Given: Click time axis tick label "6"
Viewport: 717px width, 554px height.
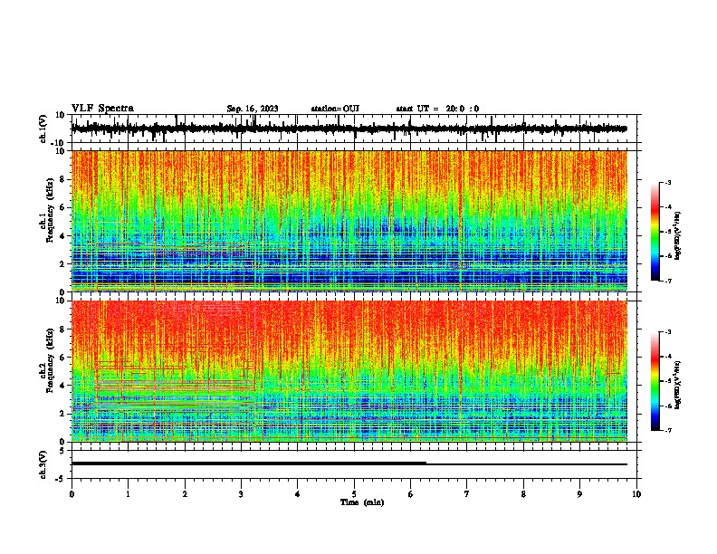Looking at the screenshot, I should 411,494.
